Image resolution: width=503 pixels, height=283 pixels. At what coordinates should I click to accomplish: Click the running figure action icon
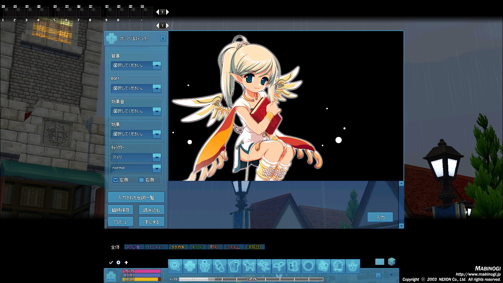click(264, 266)
